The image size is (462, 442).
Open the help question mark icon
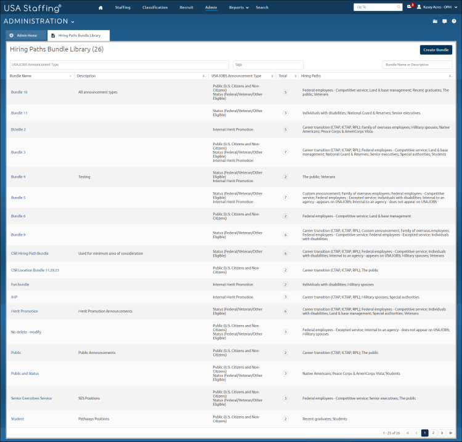(x=454, y=21)
